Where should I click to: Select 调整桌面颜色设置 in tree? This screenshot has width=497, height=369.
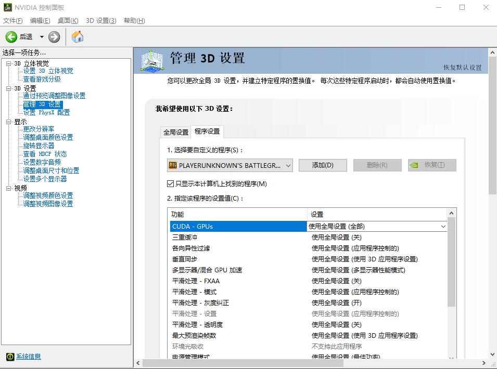tap(48, 137)
